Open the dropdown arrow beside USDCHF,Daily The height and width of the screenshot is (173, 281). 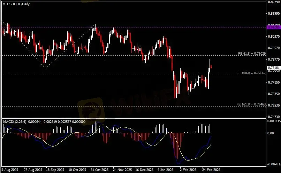point(4,4)
